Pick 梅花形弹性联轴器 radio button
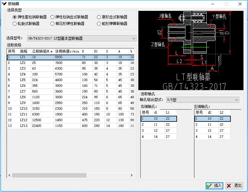This screenshot has height=192, width=248. point(53,24)
